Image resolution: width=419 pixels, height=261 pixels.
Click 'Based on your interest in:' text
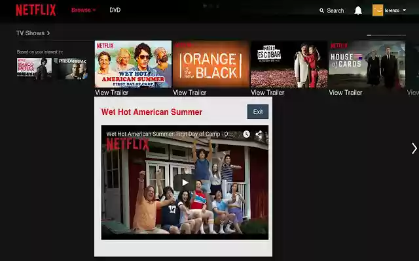tap(40, 52)
